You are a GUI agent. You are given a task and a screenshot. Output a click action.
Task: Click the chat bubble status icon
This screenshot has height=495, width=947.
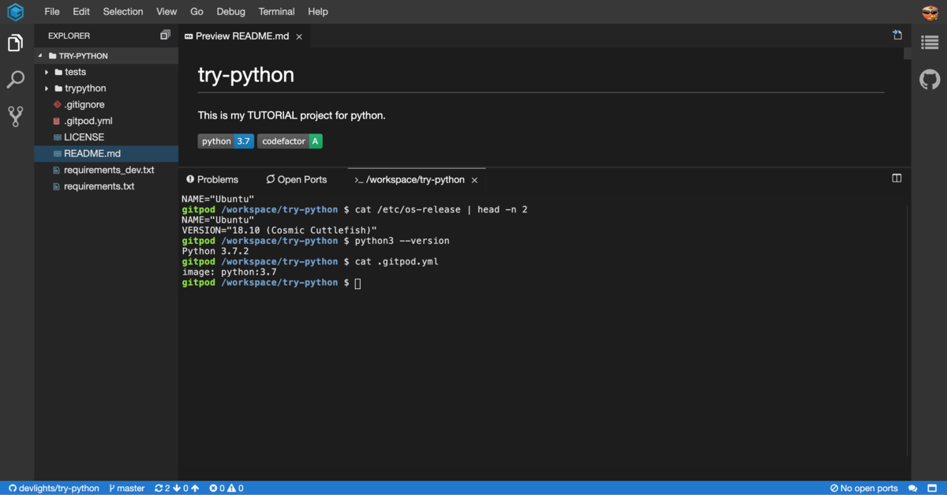pyautogui.click(x=913, y=488)
